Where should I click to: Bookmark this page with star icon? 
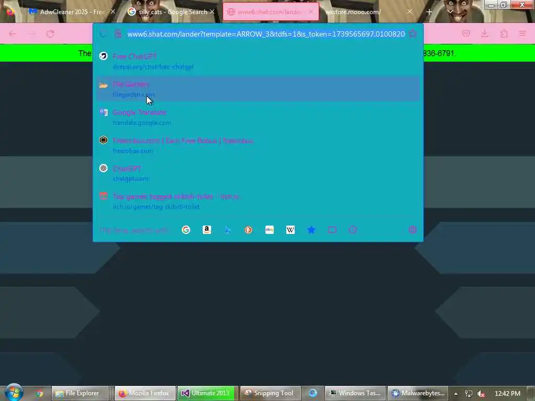(413, 33)
